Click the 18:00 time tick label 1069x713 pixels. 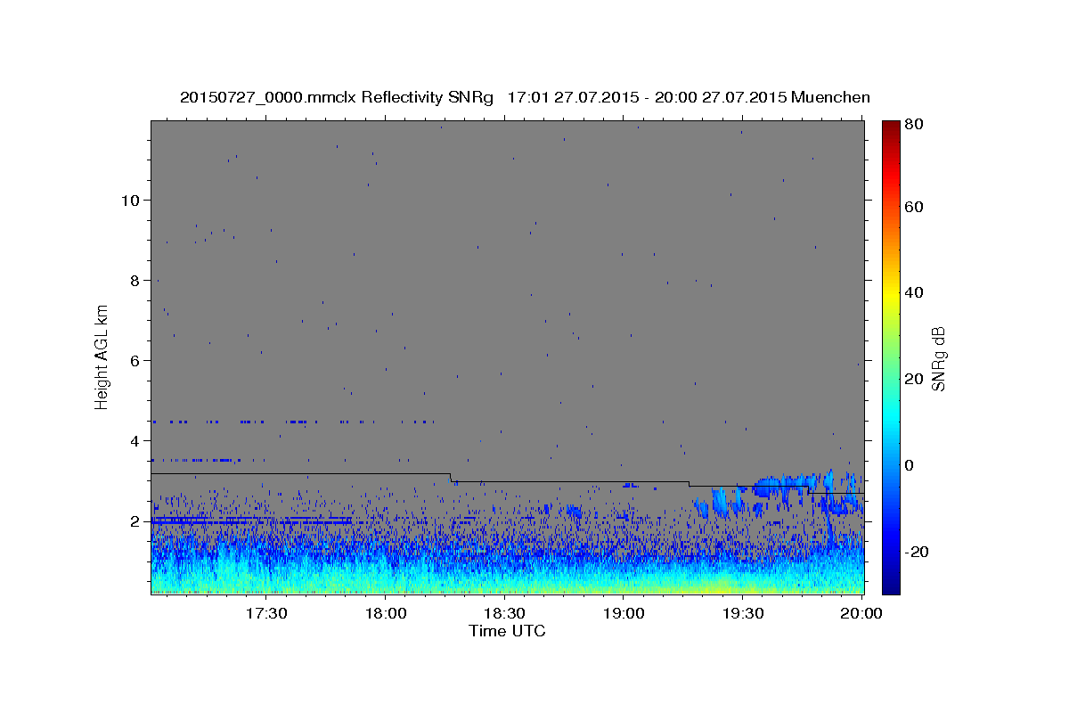386,613
